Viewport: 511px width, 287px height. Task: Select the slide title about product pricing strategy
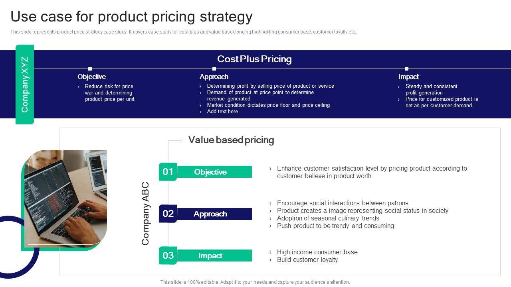(x=131, y=17)
